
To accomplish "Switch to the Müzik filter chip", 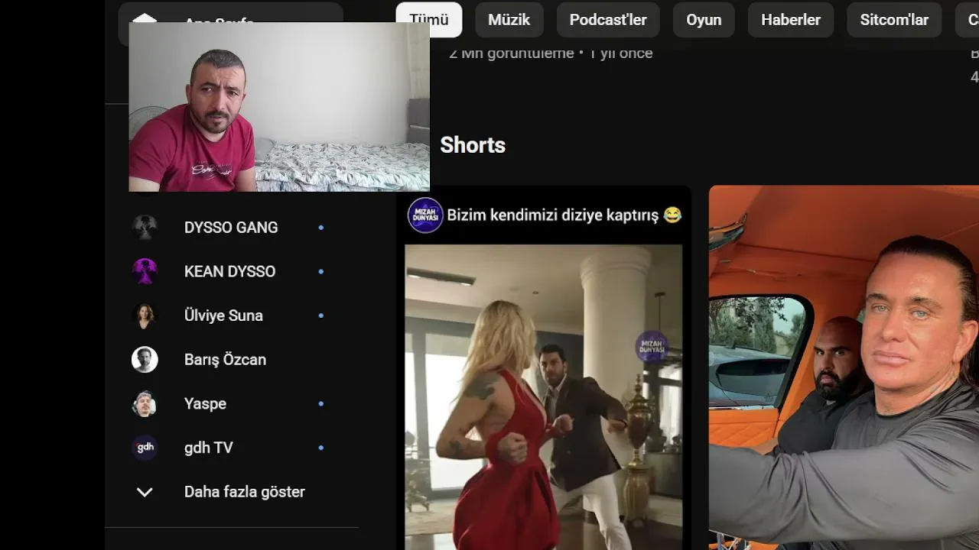I will [509, 20].
